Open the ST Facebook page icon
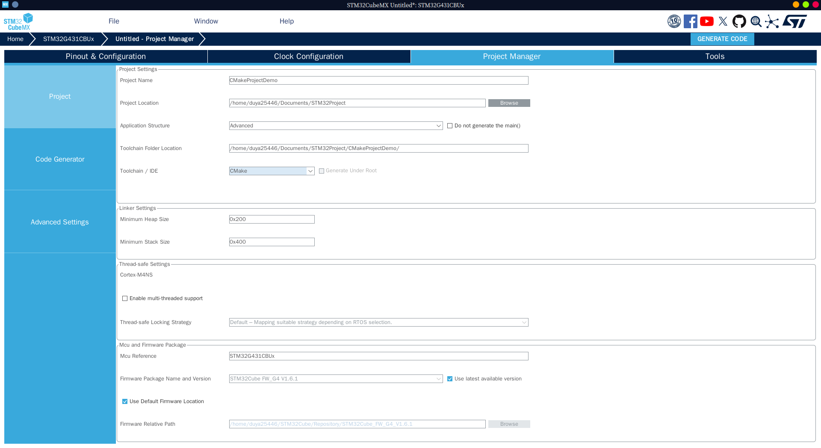Screen dimensions: 821x448 click(691, 21)
